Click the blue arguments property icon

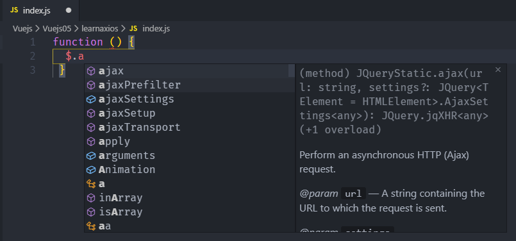(91, 156)
